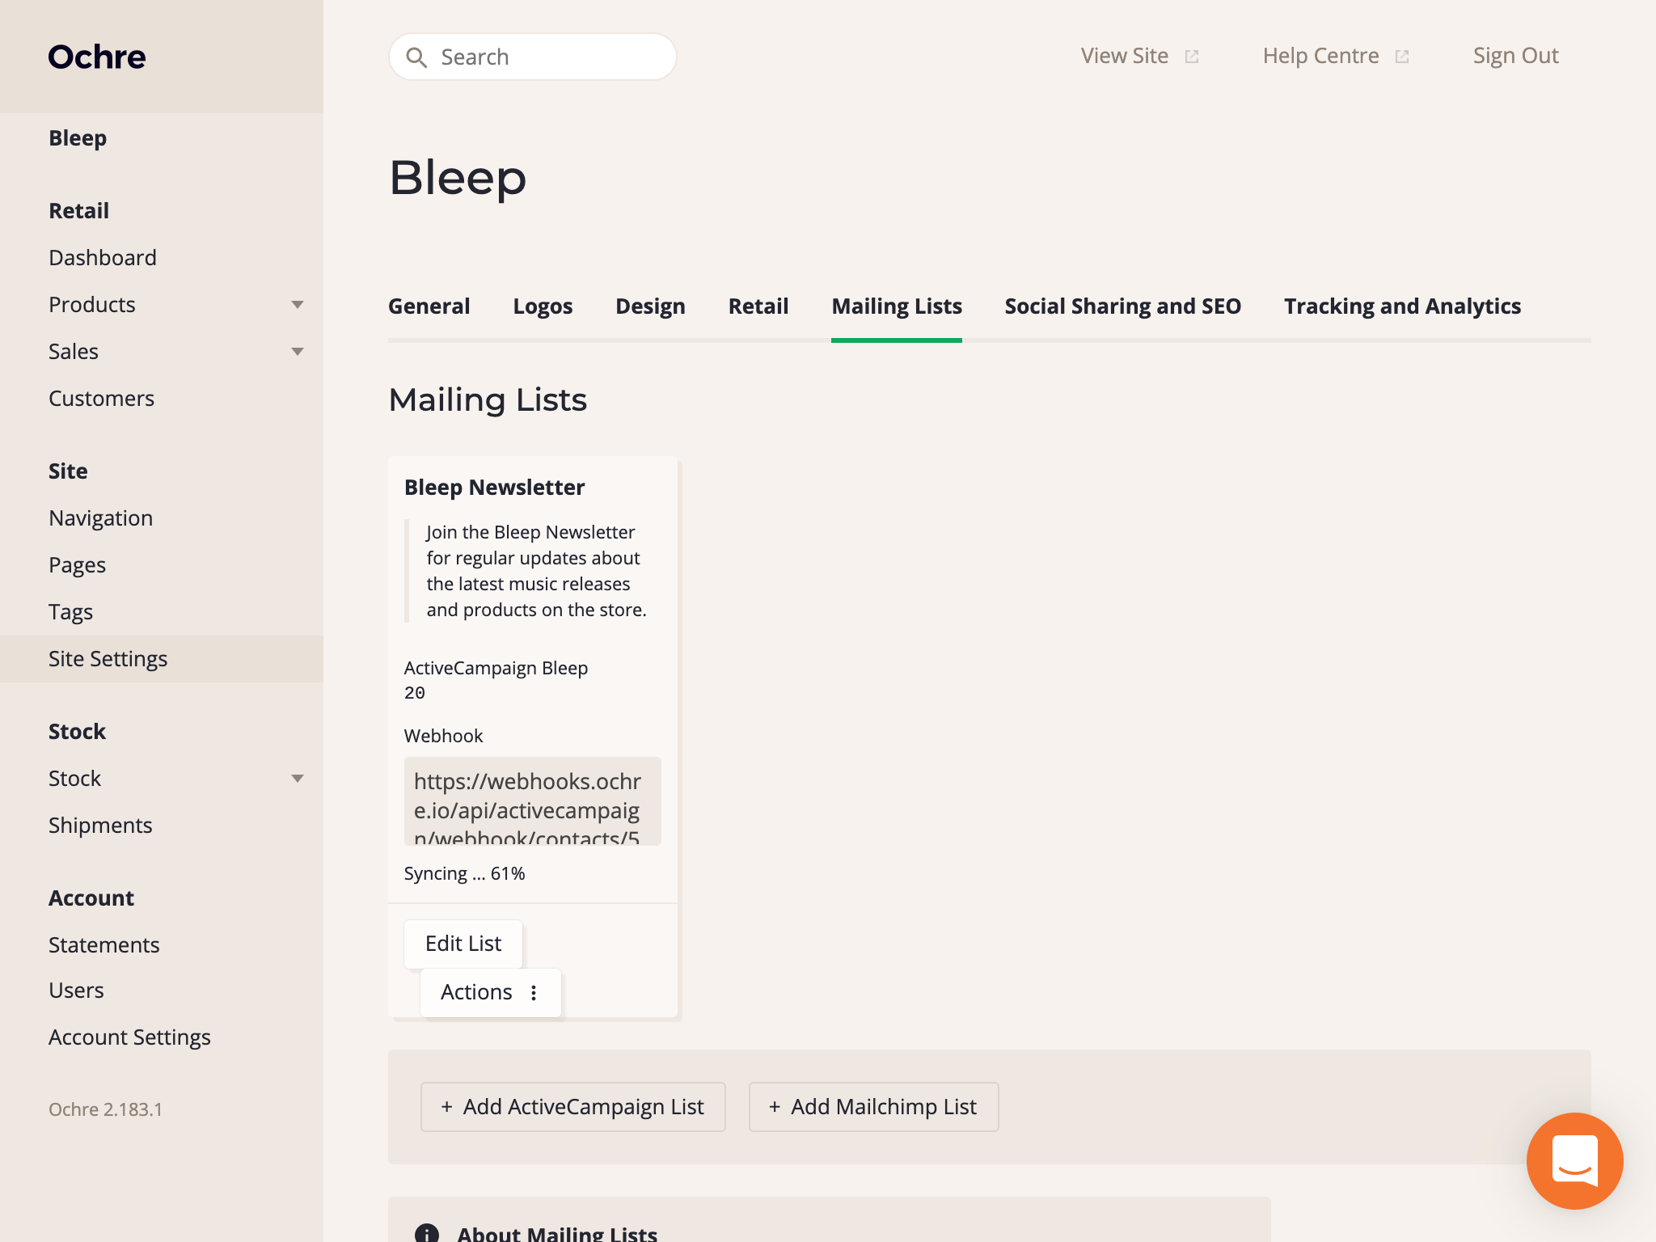The image size is (1656, 1242).
Task: Click the Ochre logo
Action: [x=97, y=57]
